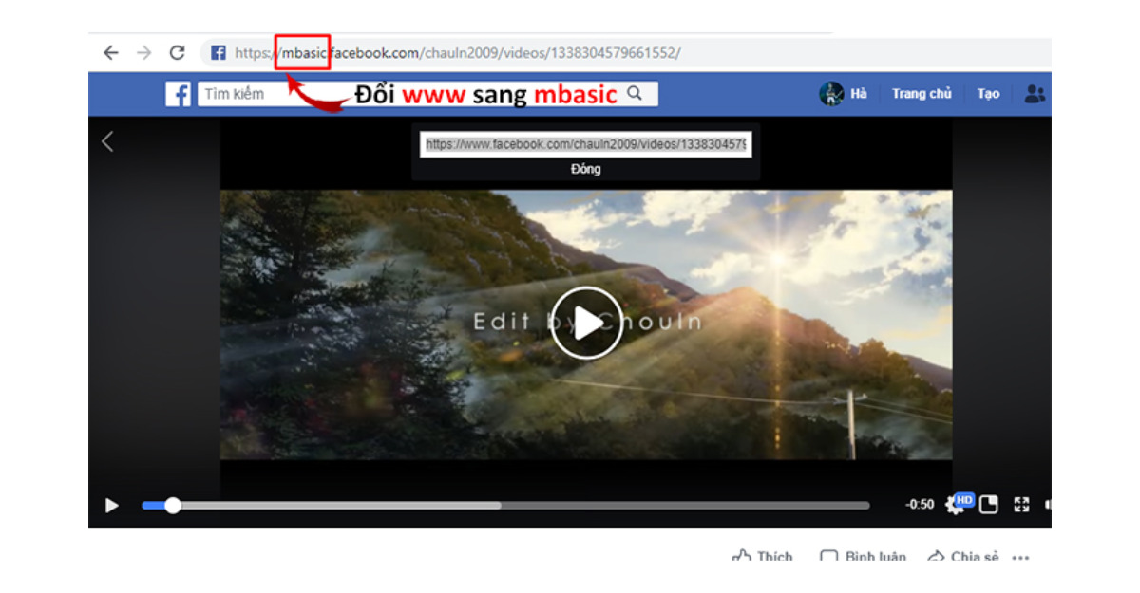Go to Trang chủ
The width and height of the screenshot is (1140, 593).
click(x=921, y=94)
